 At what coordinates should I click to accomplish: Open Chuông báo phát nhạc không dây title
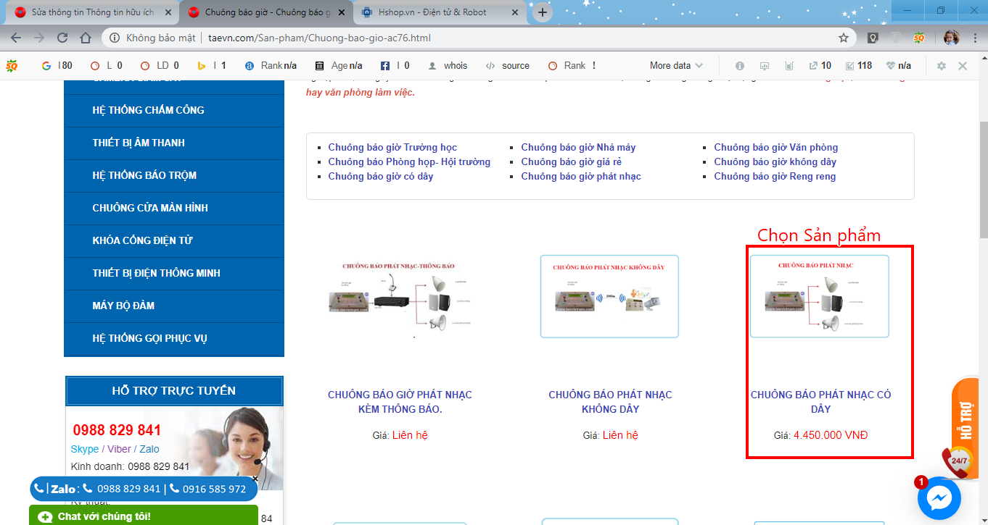coord(610,402)
